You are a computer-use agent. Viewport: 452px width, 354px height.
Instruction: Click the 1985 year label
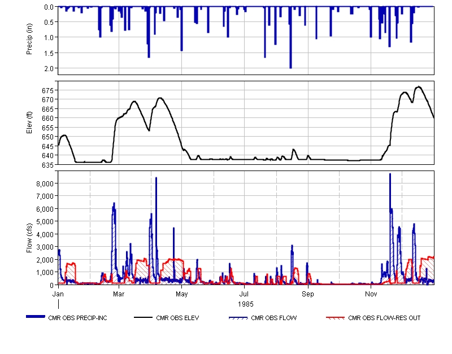point(246,304)
